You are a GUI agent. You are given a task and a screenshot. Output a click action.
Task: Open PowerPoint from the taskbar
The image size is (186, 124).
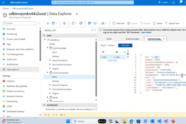click(x=173, y=121)
